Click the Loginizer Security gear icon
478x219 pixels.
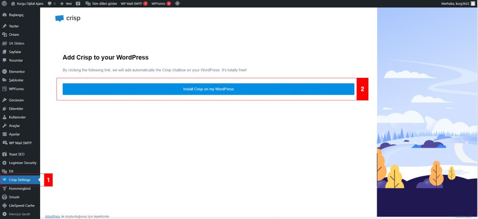point(4,163)
